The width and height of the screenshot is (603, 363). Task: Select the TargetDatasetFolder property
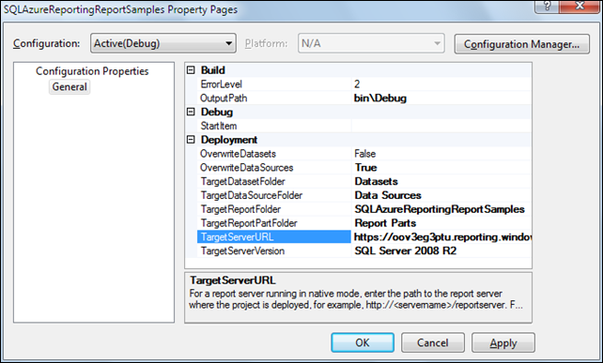click(274, 181)
